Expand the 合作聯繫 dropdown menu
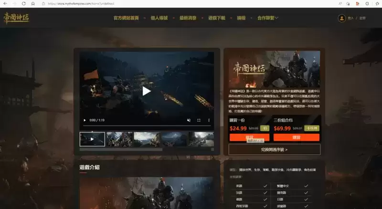 pos(268,18)
